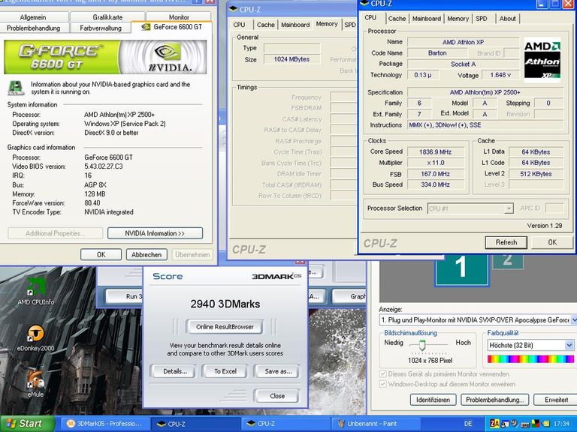Switch to first CPU-Z taskbar button
The height and width of the screenshot is (432, 577).
click(195, 424)
